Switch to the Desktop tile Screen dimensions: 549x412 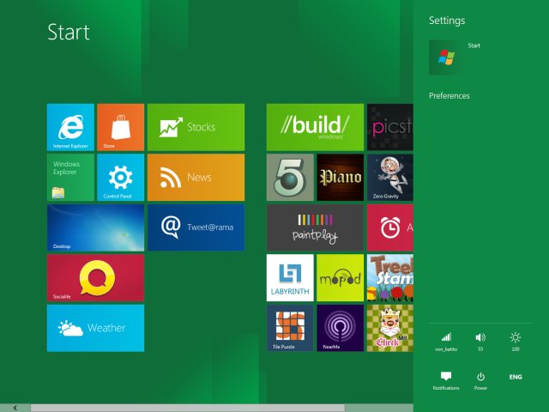click(95, 227)
